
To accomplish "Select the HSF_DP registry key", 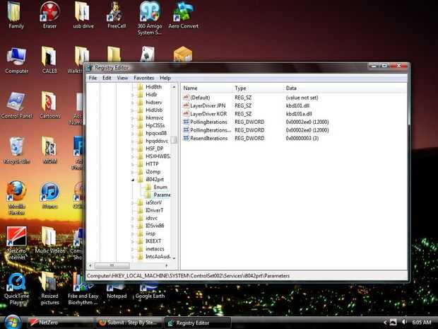I will (x=155, y=149).
